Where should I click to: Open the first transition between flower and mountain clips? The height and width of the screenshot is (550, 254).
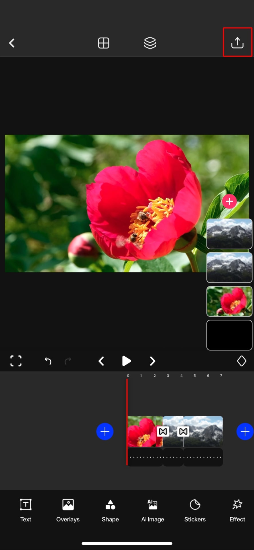pos(163,431)
